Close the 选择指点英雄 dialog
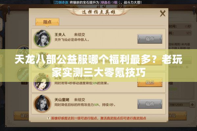The height and width of the screenshot is (131, 197). point(163,13)
